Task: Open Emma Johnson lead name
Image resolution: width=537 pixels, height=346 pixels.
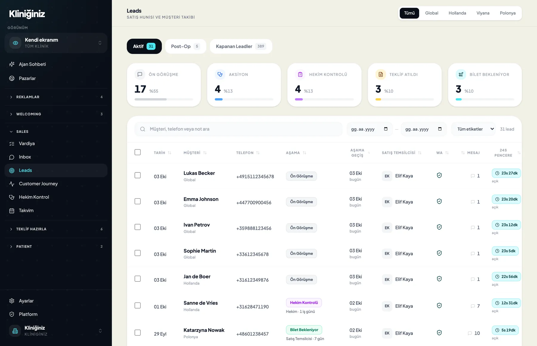Action: click(x=201, y=199)
